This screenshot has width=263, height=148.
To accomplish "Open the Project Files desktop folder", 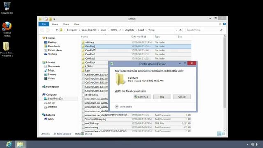I will point(7,49).
